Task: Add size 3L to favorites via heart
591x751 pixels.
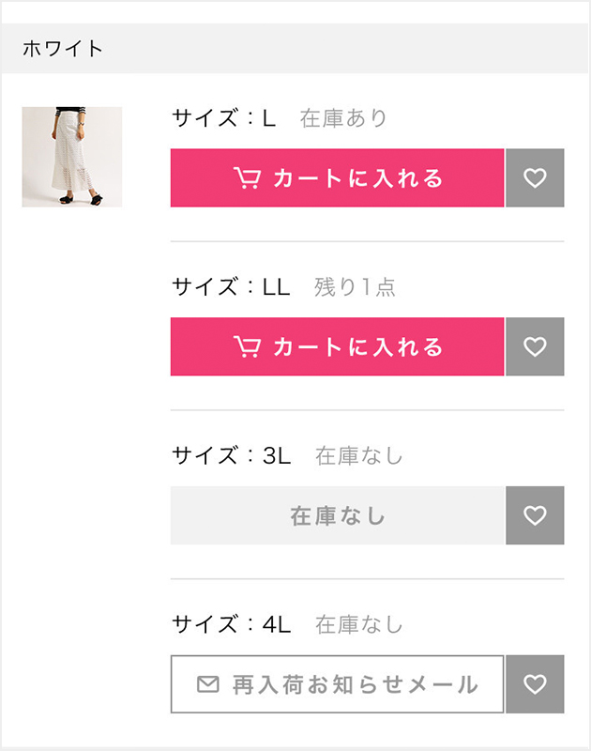Action: tap(535, 515)
